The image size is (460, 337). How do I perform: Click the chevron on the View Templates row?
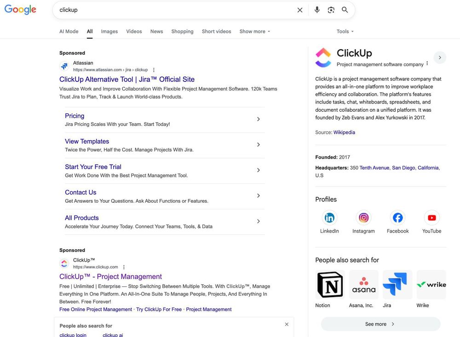259,145
